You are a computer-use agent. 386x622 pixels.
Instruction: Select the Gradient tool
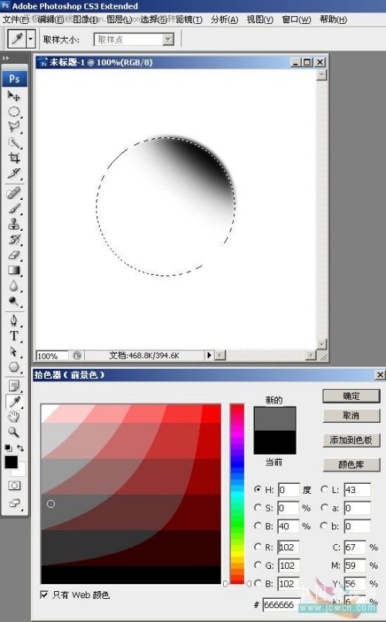(x=14, y=270)
